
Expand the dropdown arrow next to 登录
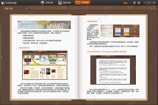[130, 3]
